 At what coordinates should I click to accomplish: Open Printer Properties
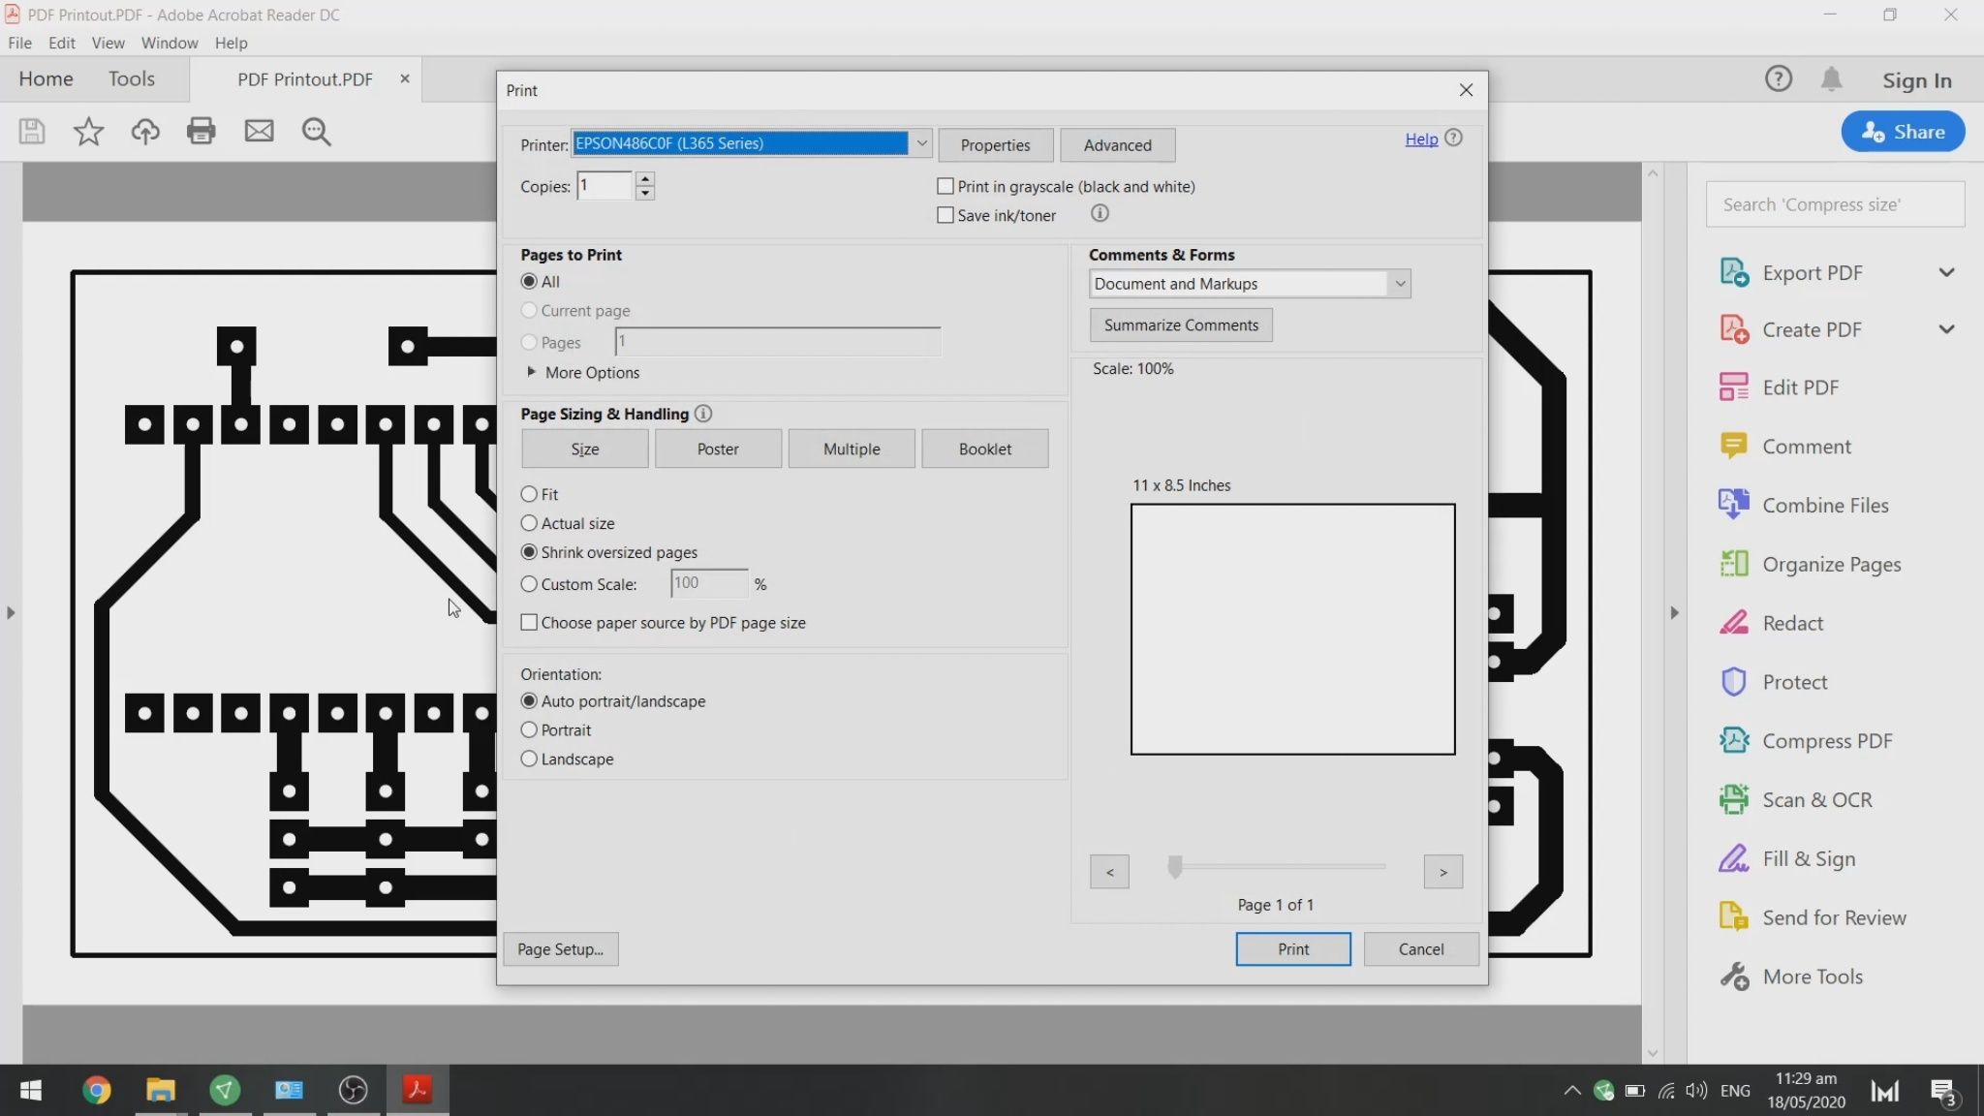[x=994, y=144]
